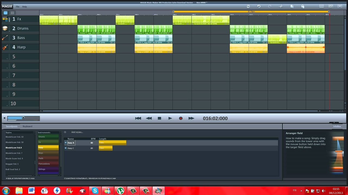Click the Copy documents icon
This screenshot has height=195, width=348.
coord(292,6)
